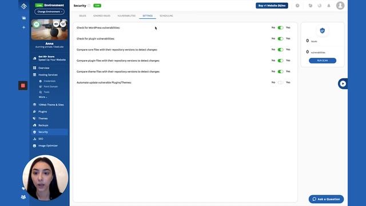Select Security in the sidebar
The image size is (366, 206).
49,132
